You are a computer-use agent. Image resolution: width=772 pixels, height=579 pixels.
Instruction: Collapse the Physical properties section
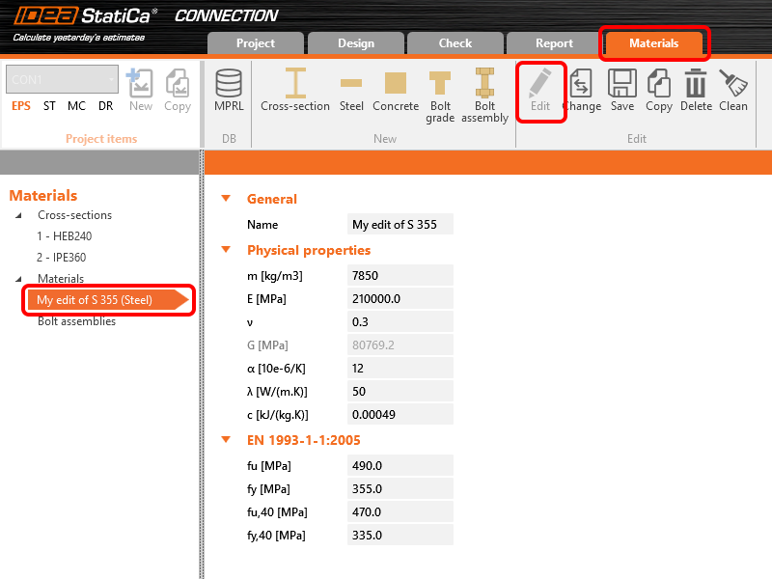point(227,250)
